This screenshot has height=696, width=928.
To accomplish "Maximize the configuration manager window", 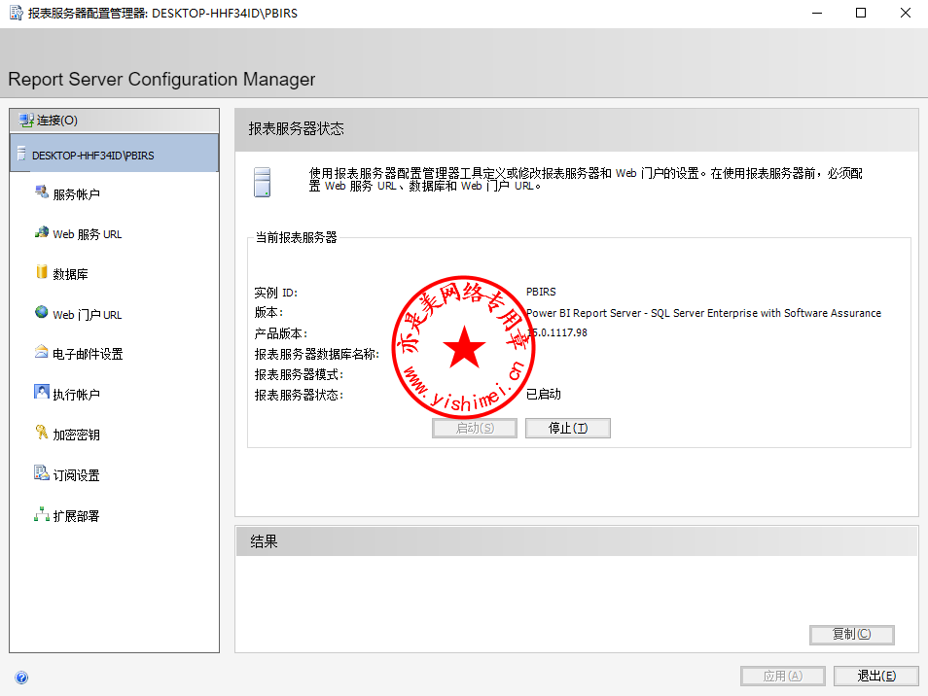I will (x=861, y=13).
